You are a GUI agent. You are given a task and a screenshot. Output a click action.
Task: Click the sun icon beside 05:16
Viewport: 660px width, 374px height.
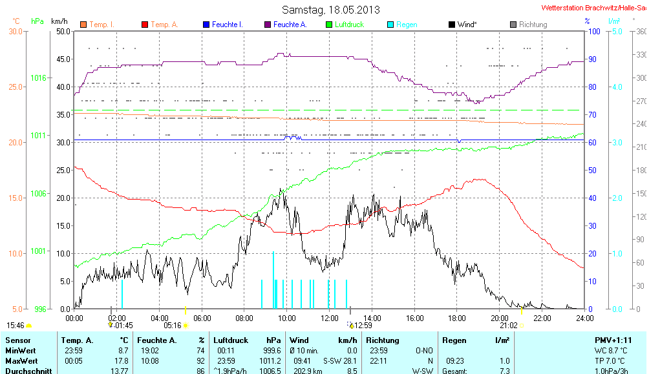tap(186, 326)
